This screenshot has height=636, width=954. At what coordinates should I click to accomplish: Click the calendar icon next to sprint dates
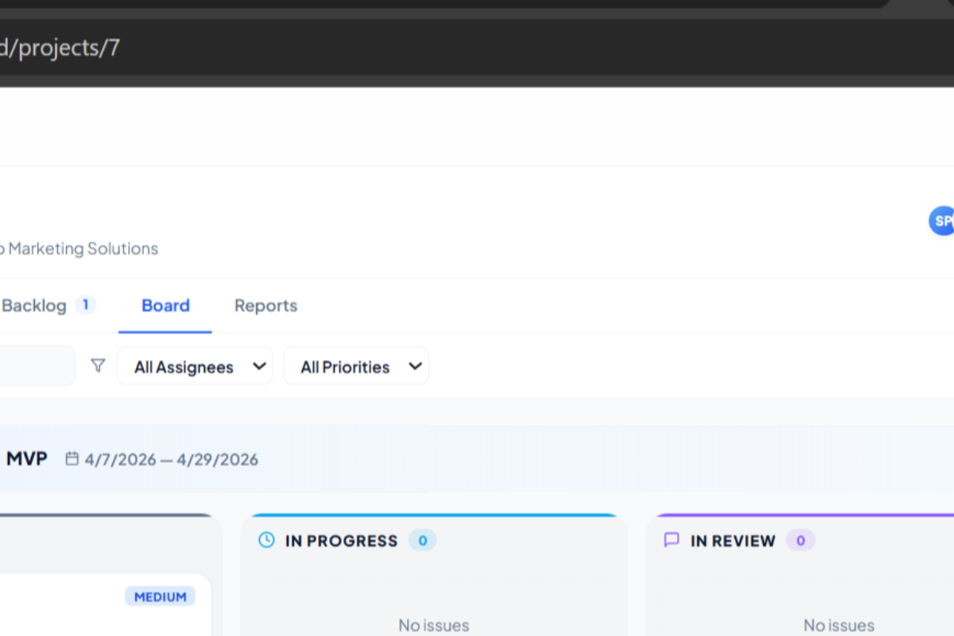pos(72,459)
